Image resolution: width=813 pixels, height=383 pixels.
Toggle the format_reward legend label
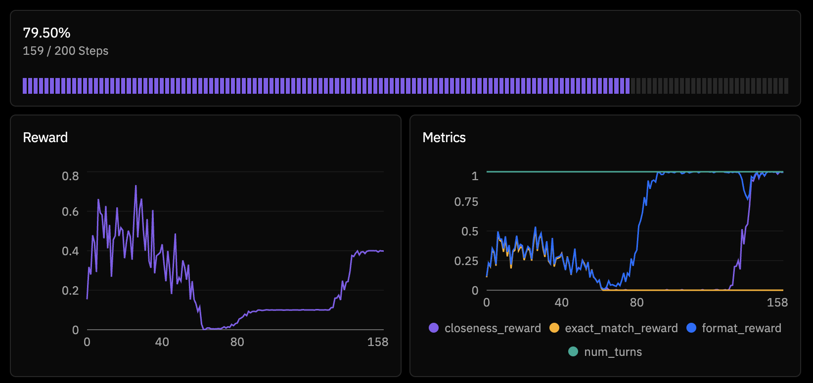(x=741, y=328)
